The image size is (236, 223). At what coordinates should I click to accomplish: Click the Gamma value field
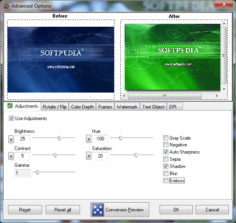pos(22,173)
